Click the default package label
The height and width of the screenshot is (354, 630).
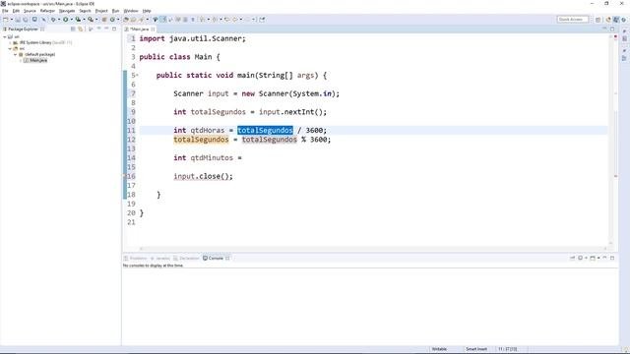tap(39, 54)
